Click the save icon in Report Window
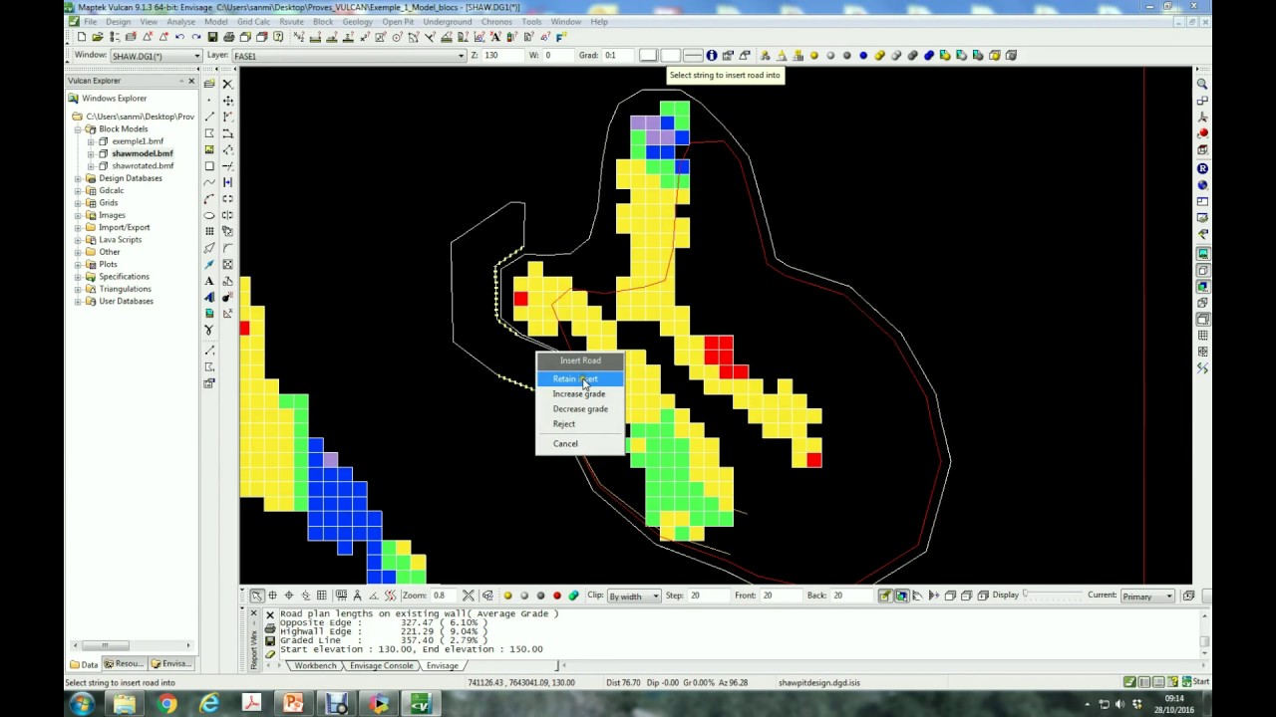Screen dimensions: 1276x717 click(x=269, y=642)
